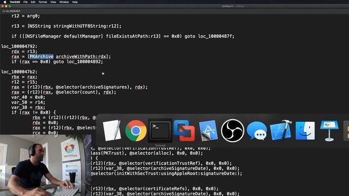Open the Help menu
349x196 pixels.
(x=75, y=2)
